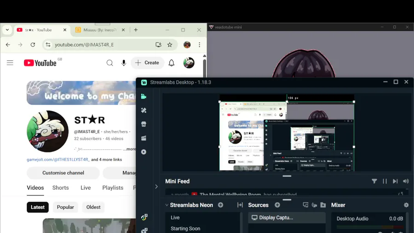
Task: Mute Mini Feed alert sound
Action: coord(406,181)
